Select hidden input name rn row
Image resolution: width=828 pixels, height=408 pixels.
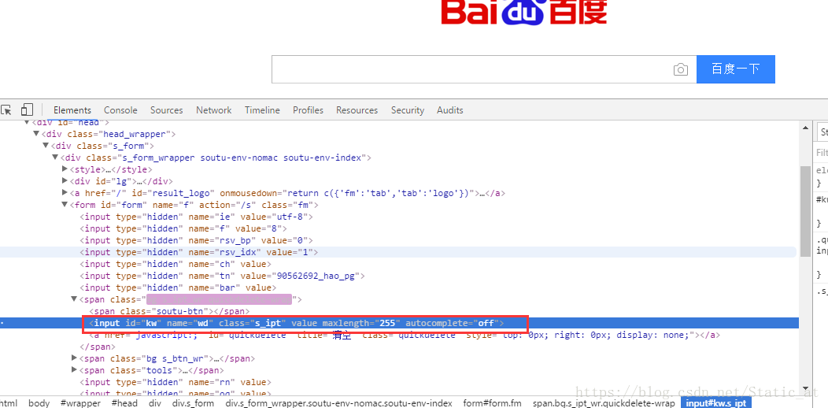176,382
